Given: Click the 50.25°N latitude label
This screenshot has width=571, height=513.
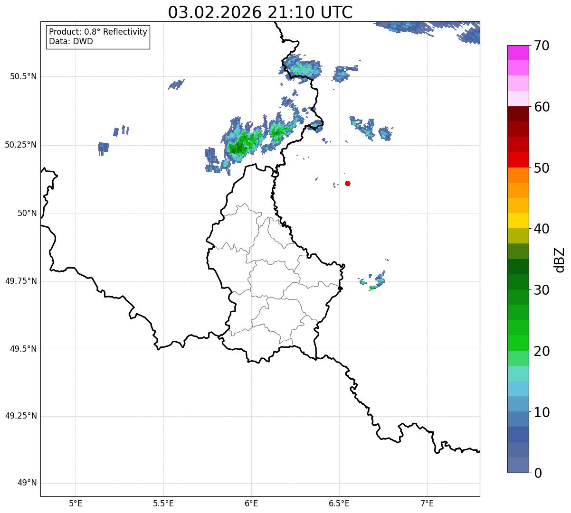Looking at the screenshot, I should 21,145.
